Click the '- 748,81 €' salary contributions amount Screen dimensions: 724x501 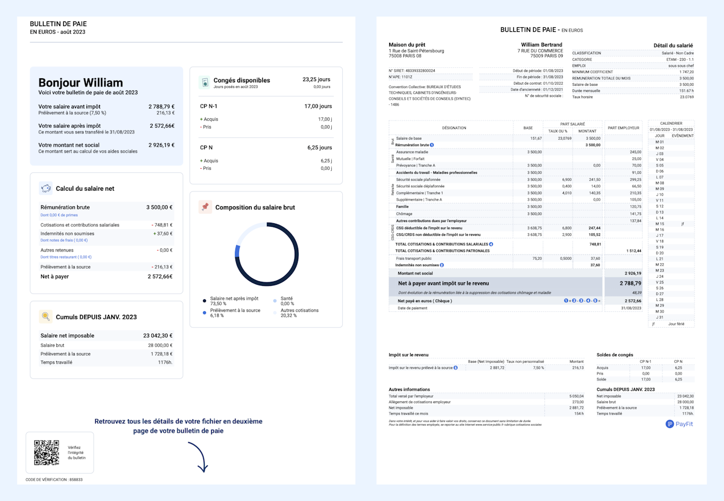(162, 225)
